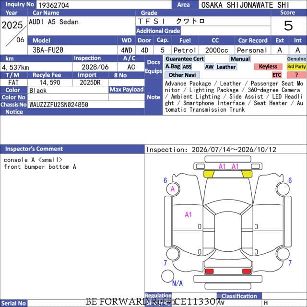The image size is (307, 307).
Task: Click the red question mark badge
Action: click(296, 75)
